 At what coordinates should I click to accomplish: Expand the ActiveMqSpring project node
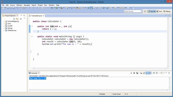pyautogui.click(x=4, y=22)
